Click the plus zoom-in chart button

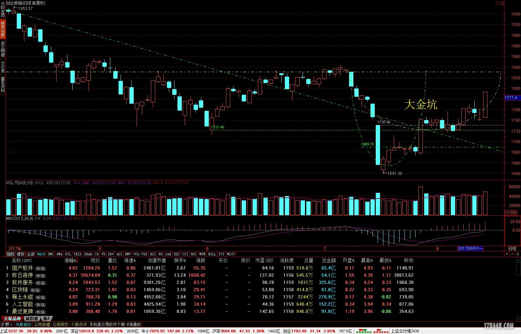(x=507, y=254)
